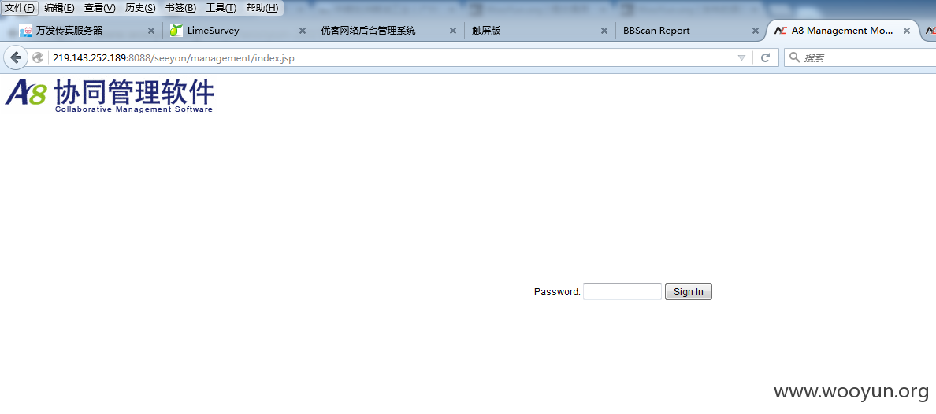
Task: Click the site identity globe icon
Action: tap(38, 58)
